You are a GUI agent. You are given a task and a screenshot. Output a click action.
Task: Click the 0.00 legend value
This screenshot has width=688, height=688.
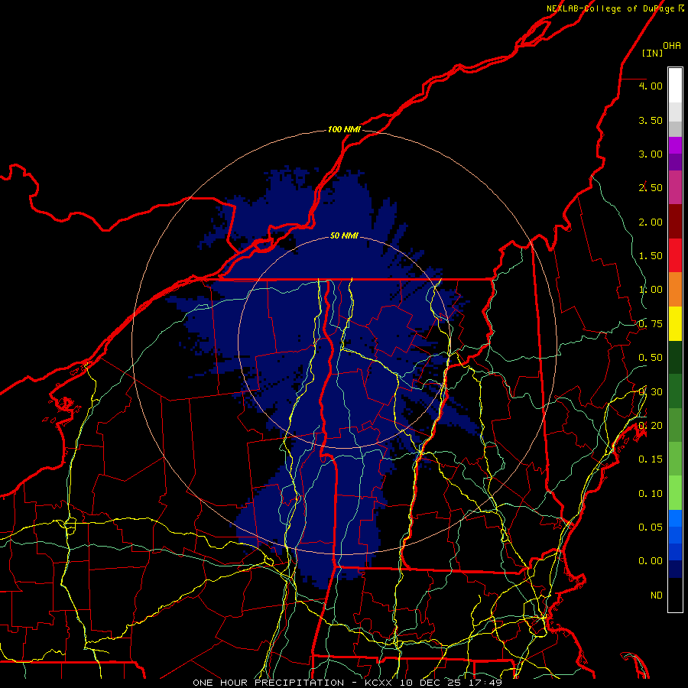click(x=651, y=561)
